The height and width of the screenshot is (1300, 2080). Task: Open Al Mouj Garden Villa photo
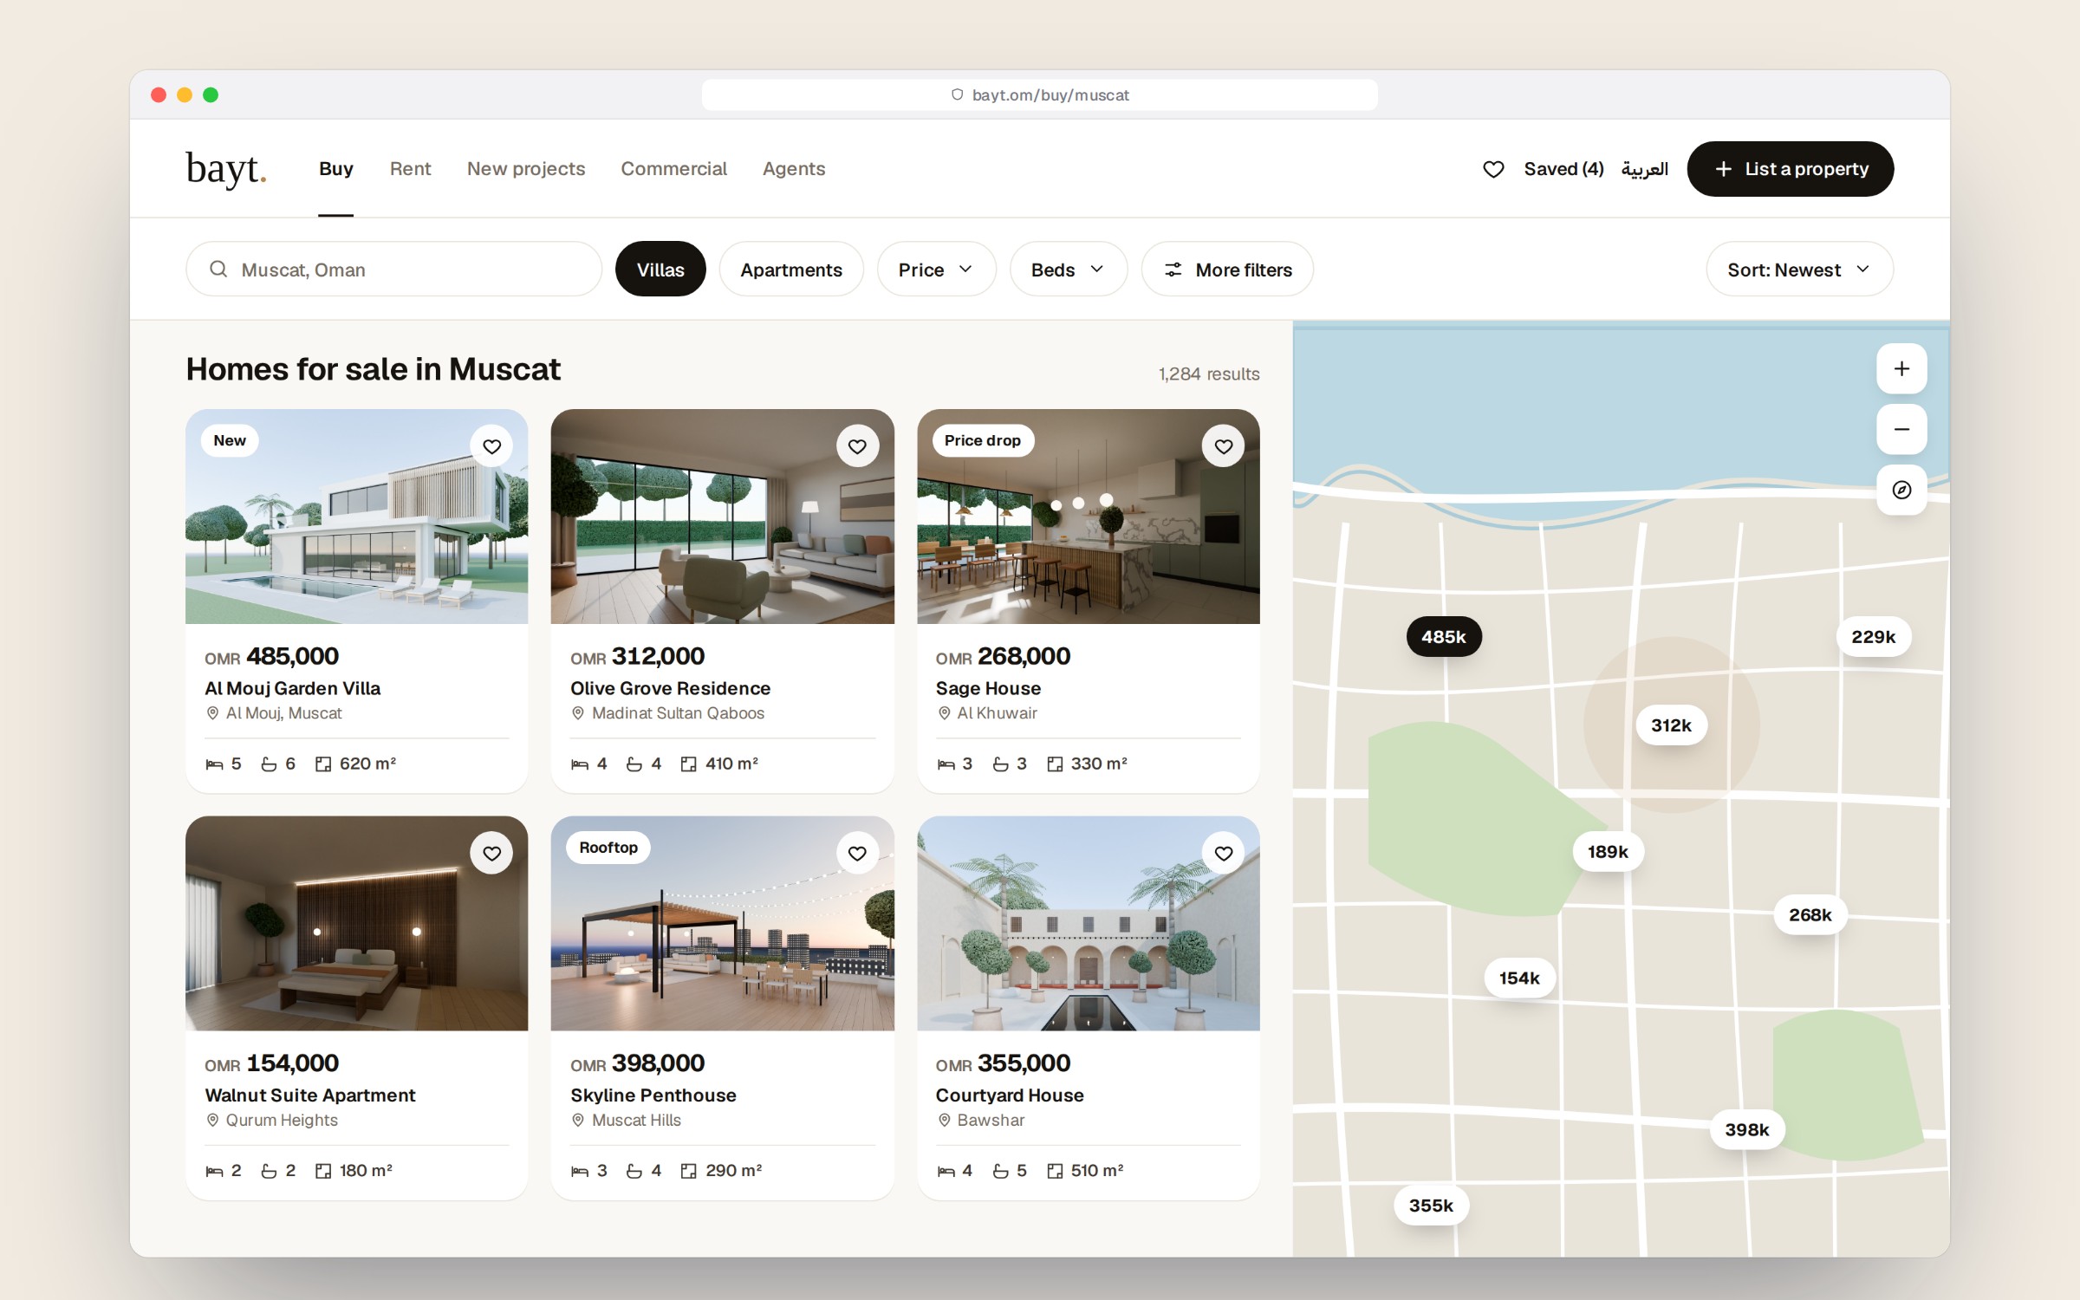356,517
